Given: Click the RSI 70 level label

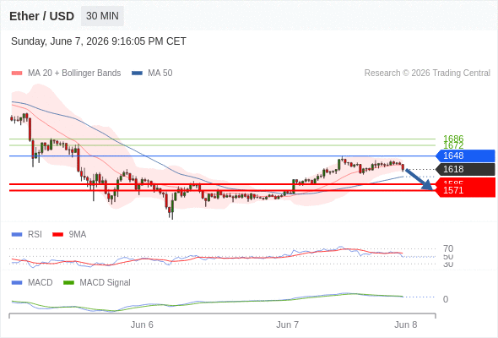Looking at the screenshot, I should [x=448, y=248].
